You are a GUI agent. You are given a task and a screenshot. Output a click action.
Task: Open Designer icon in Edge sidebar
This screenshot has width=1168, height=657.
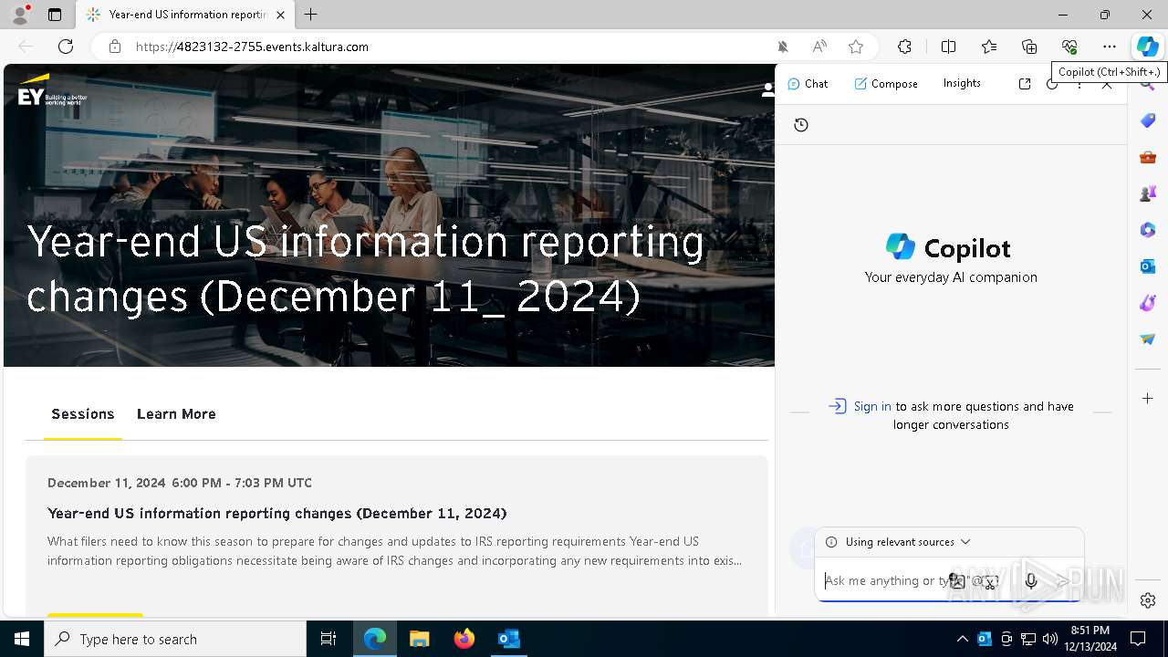(1148, 303)
